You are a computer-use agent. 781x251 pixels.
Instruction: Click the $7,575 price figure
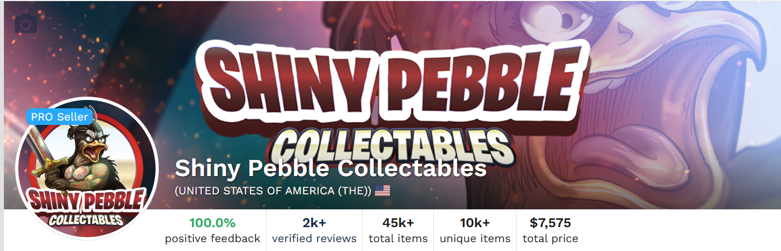550,223
